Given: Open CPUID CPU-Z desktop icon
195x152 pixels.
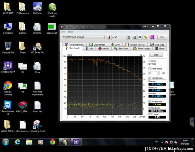Looking at the screenshot, I should tap(8, 67).
